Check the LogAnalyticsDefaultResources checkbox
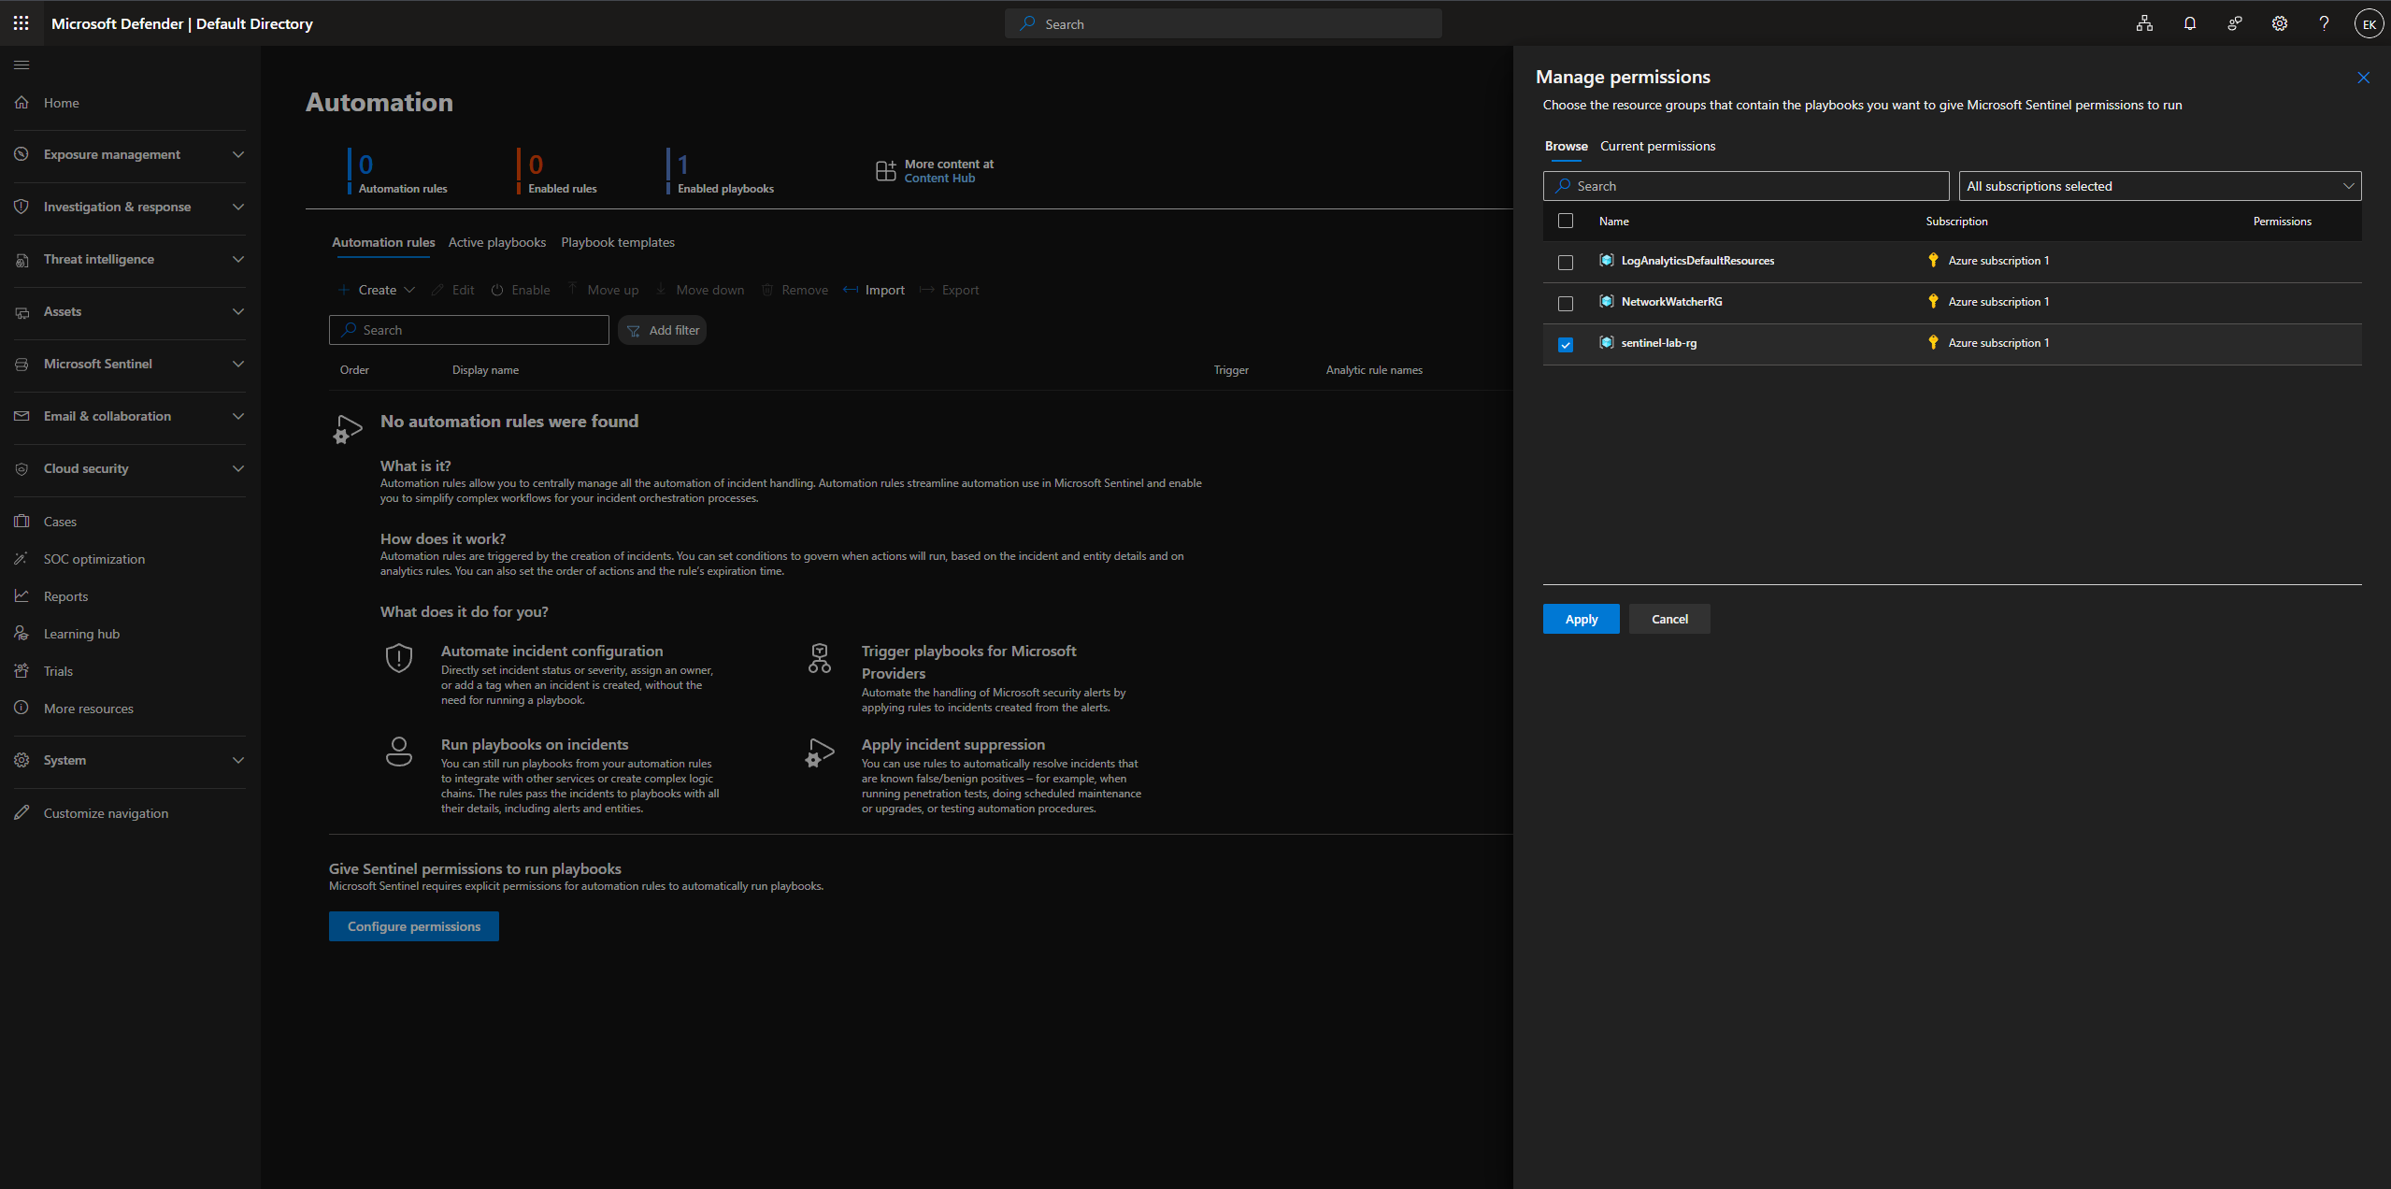Screen dimensions: 2391x1189 (1566, 263)
